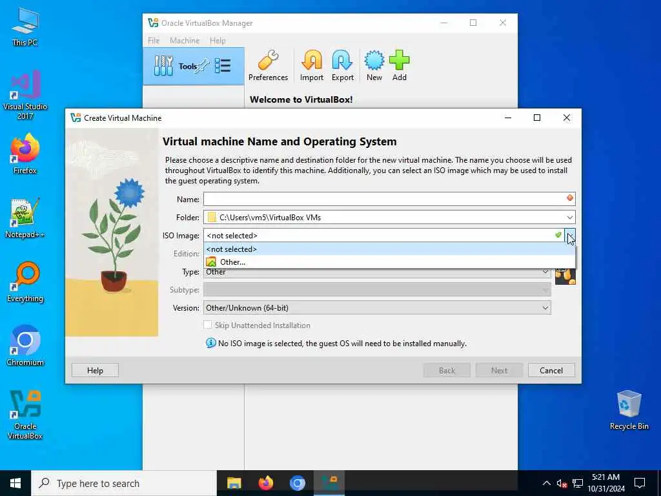Choose Other... in the ISO Image list
661x496 pixels.
click(x=389, y=262)
